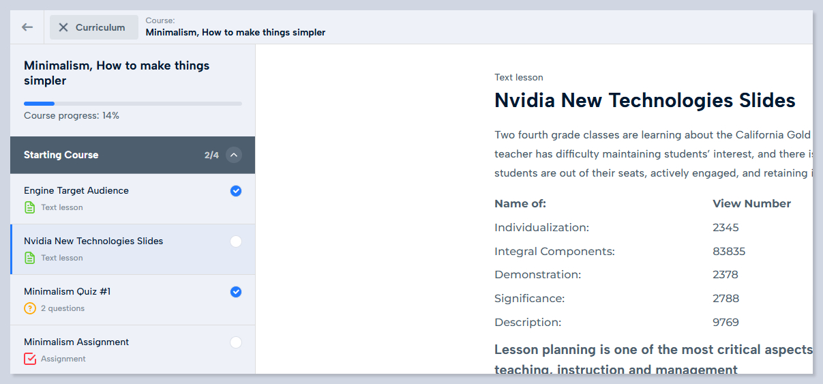Image resolution: width=823 pixels, height=384 pixels.
Task: Select Nvidia New Technologies Slides lesson
Action: click(93, 241)
